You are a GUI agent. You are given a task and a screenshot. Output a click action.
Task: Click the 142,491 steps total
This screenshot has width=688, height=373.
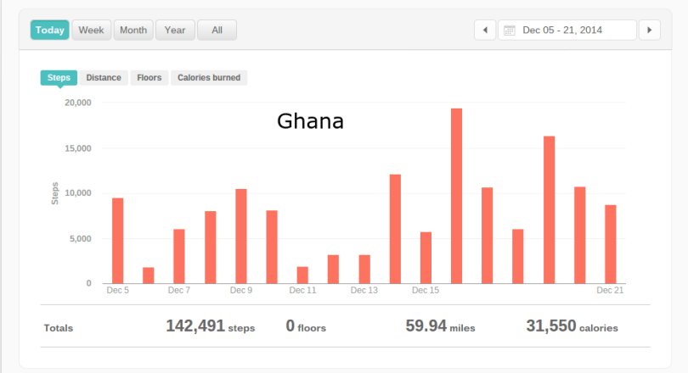210,326
